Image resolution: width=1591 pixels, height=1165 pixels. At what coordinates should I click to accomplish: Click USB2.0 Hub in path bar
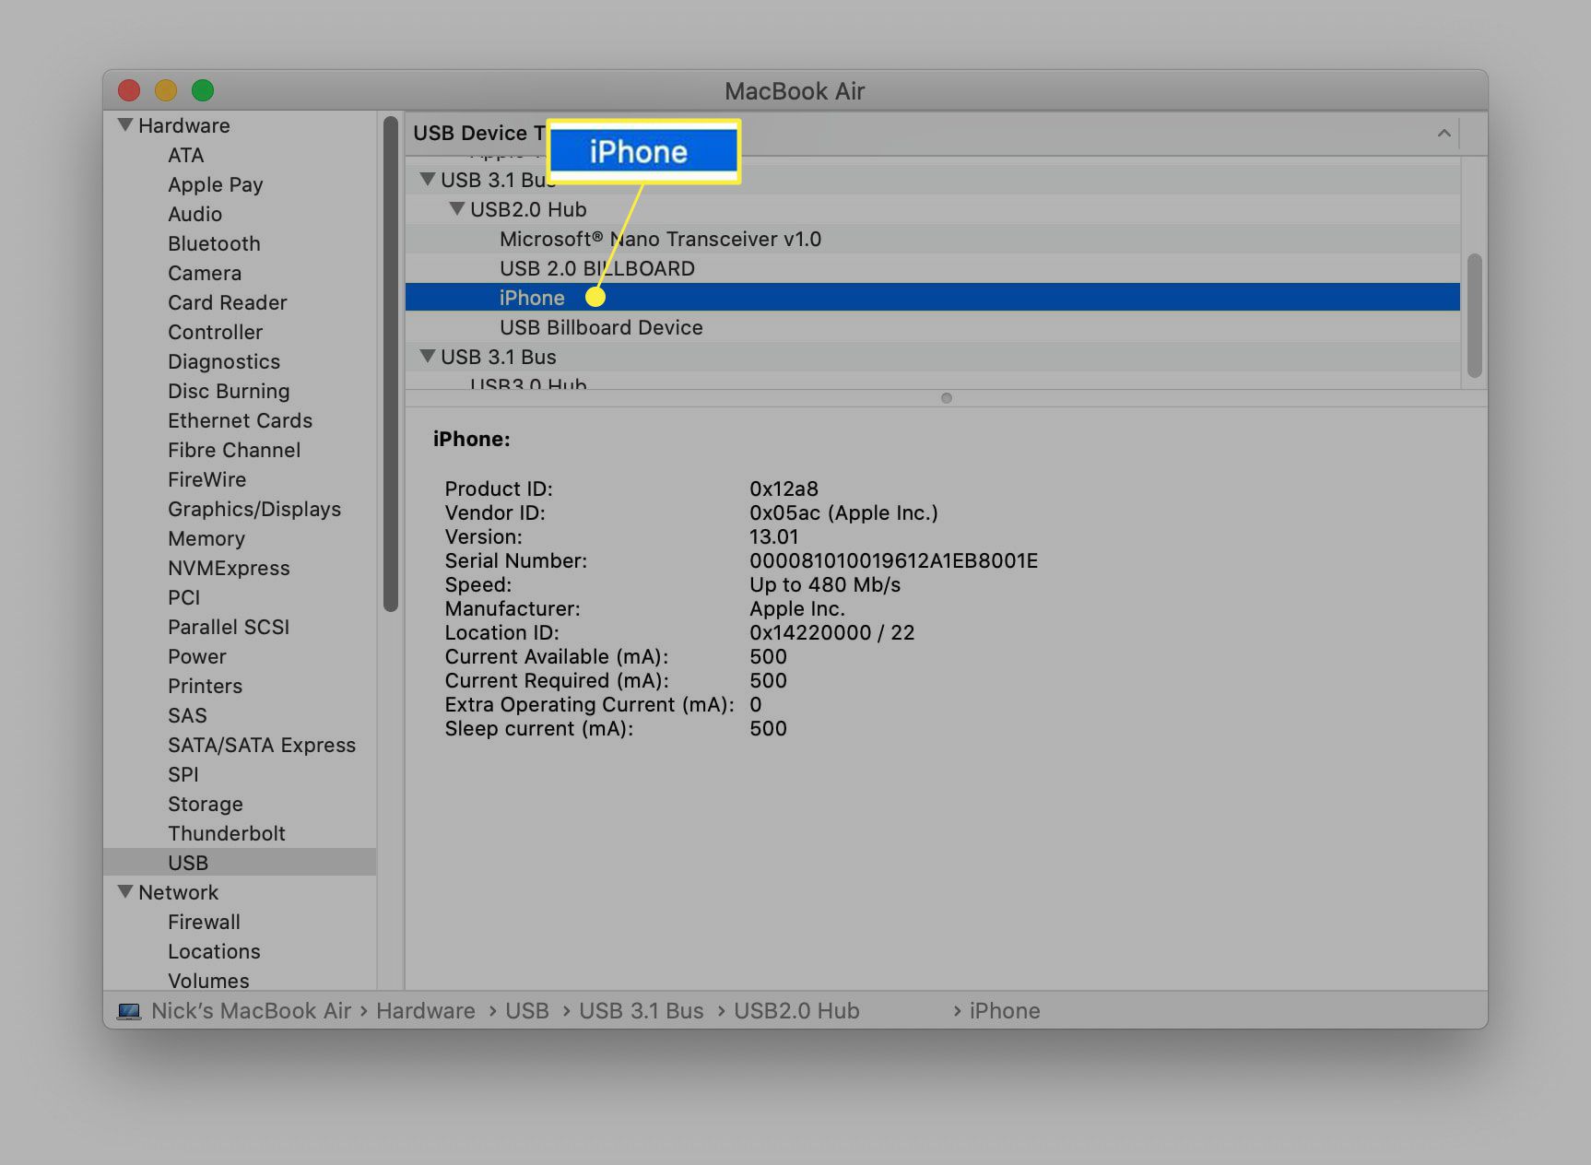796,1011
